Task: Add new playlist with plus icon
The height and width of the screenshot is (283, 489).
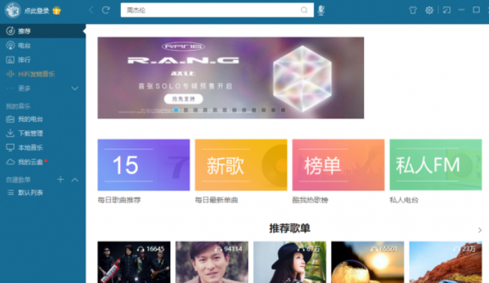Action: tap(61, 180)
